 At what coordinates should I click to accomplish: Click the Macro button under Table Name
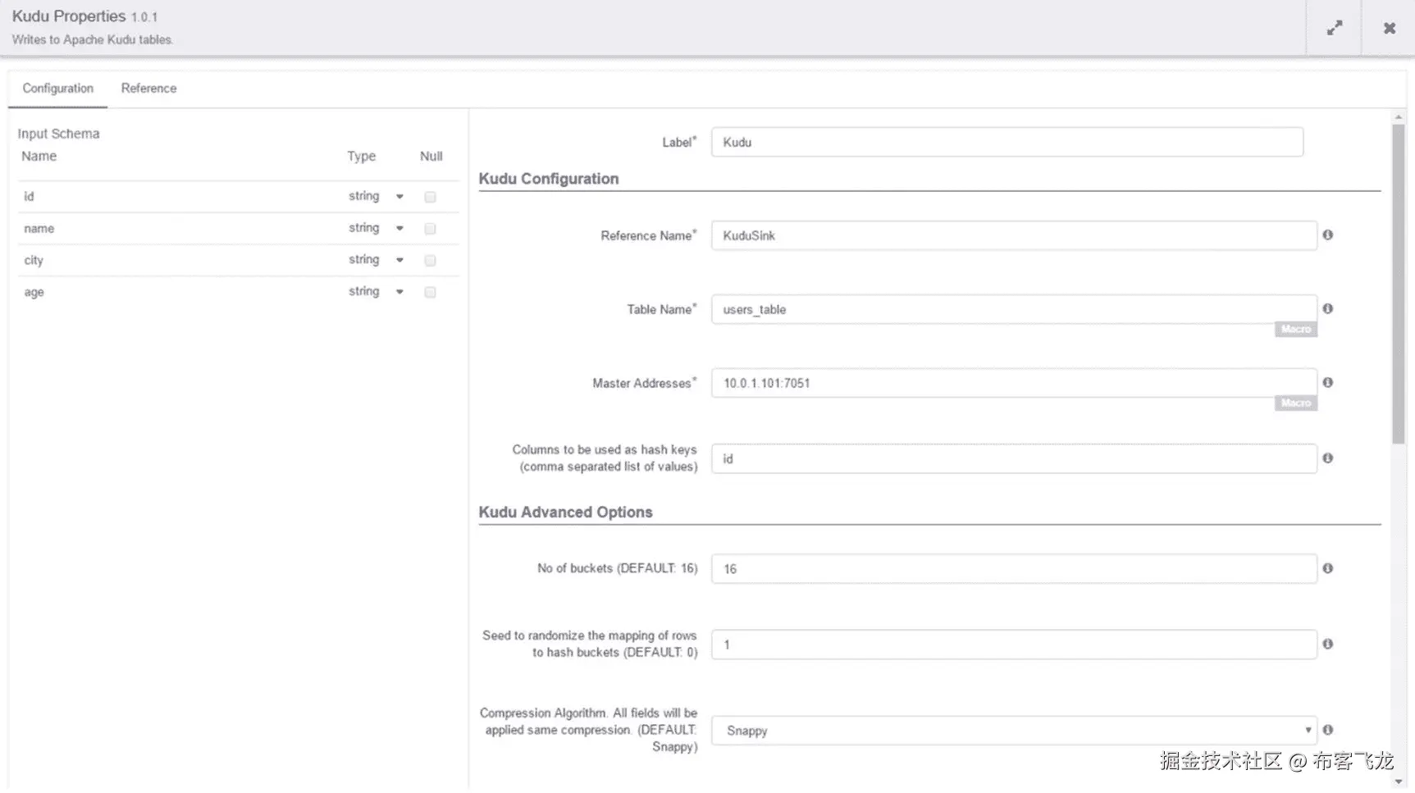point(1296,330)
